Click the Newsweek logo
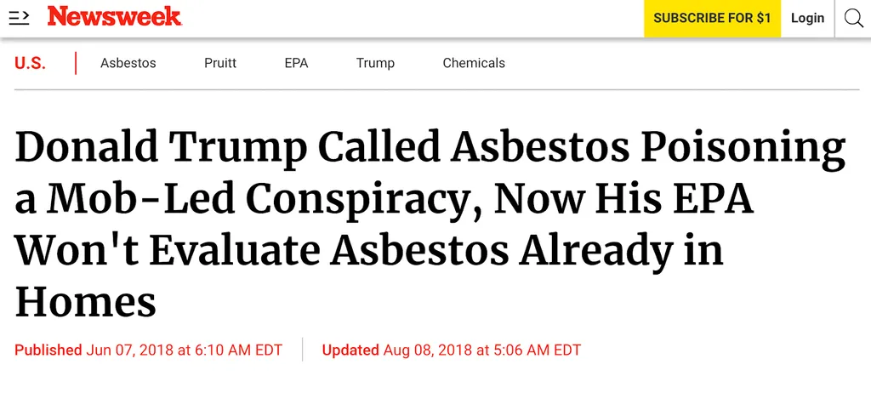The image size is (871, 393). 115,17
